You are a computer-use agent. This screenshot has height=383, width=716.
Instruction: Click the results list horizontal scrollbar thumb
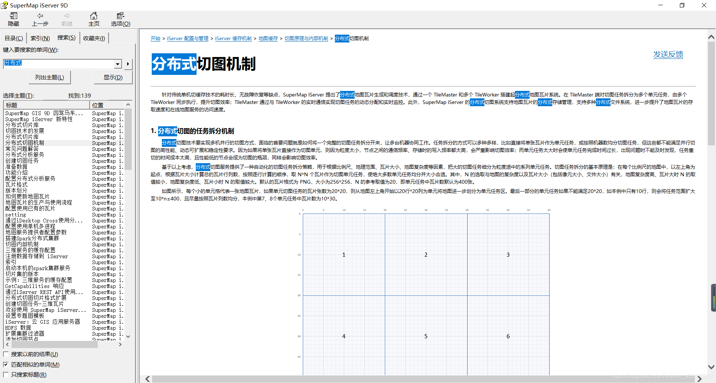tap(54, 345)
